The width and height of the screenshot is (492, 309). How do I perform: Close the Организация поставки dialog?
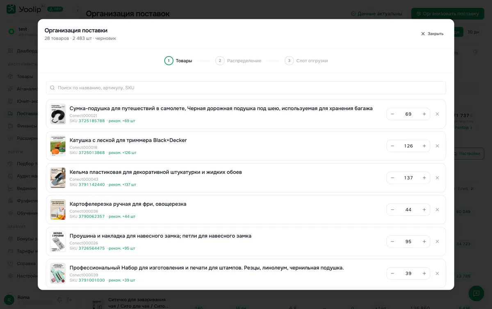[432, 34]
